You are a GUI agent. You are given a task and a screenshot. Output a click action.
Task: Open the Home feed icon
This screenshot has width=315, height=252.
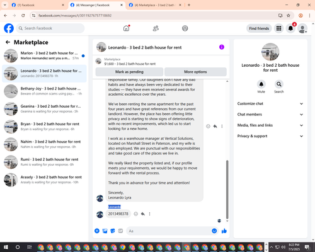pos(126,28)
